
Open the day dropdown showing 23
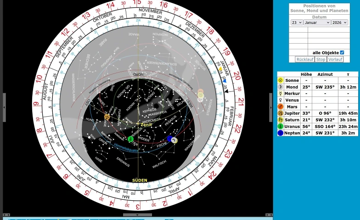[297, 23]
